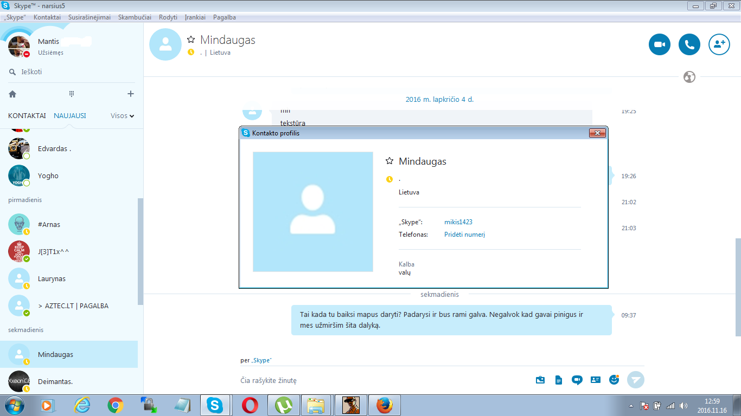Open the „Skype" menu
The image size is (741, 416).
coord(15,17)
